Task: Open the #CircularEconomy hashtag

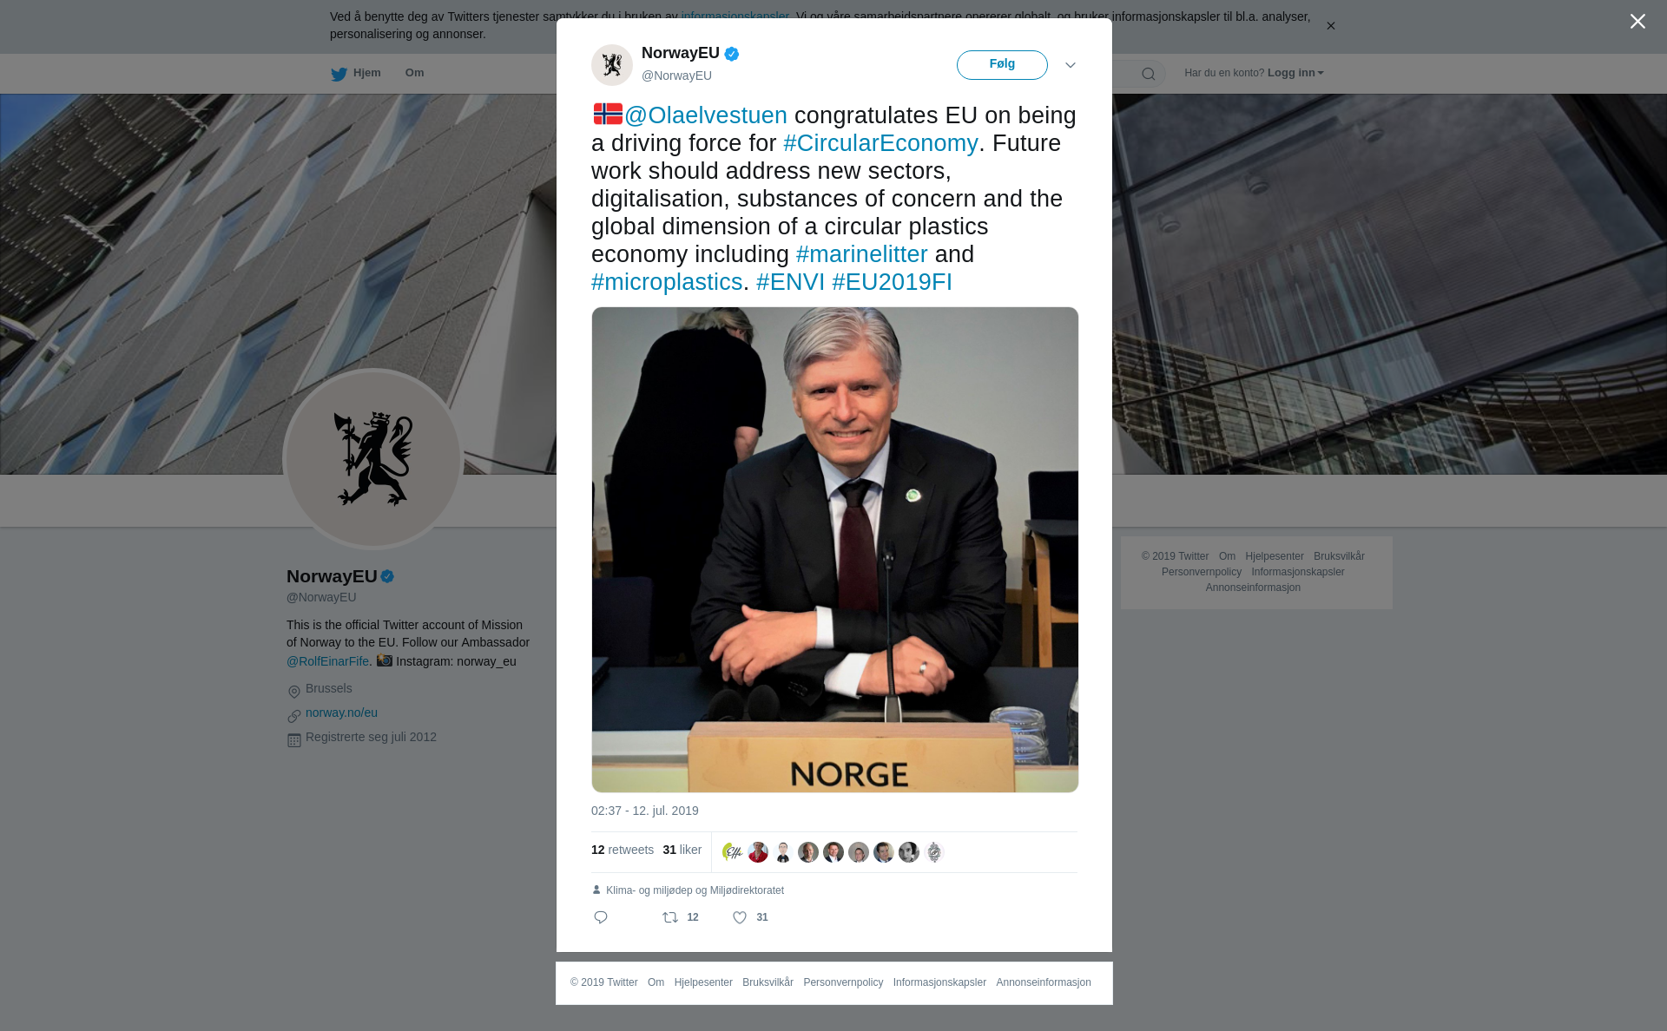Action: 880,143
